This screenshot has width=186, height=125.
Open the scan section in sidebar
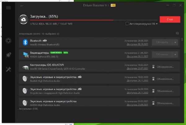click(8, 41)
